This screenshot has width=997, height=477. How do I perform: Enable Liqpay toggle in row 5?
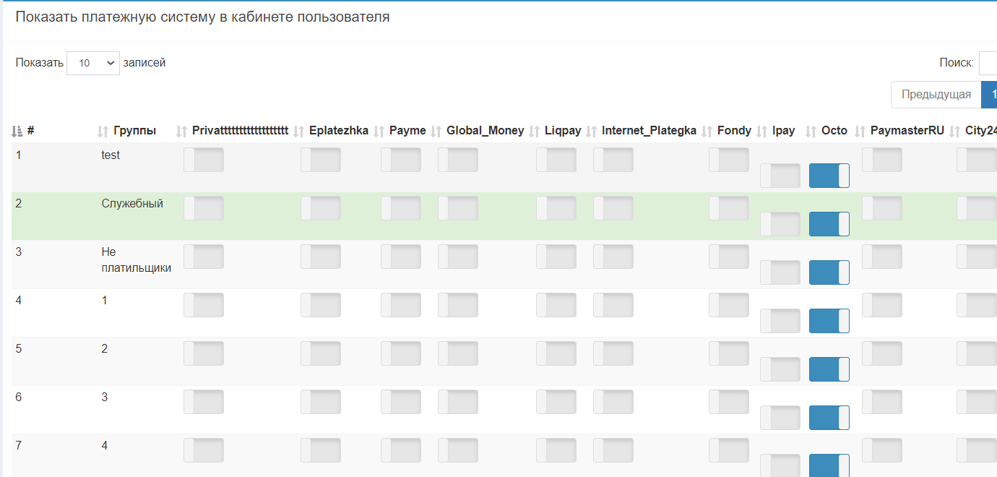[556, 353]
